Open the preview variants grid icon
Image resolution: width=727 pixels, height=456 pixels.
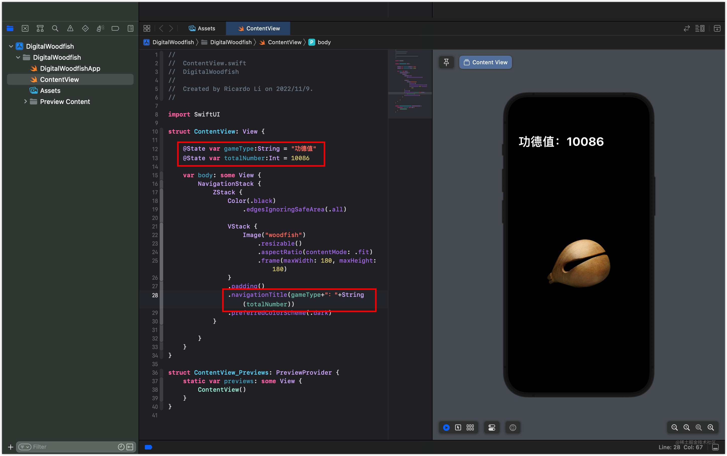pyautogui.click(x=470, y=427)
